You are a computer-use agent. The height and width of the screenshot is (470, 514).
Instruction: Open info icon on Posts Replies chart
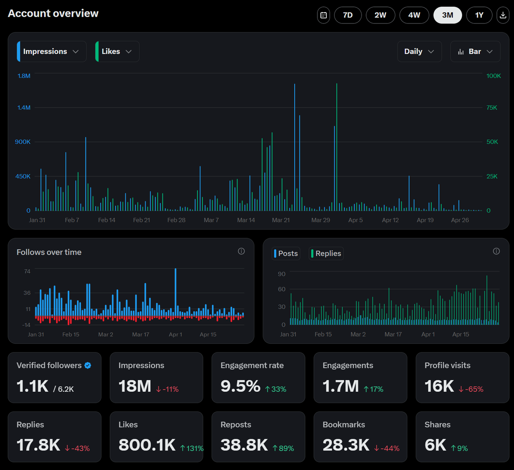tap(496, 251)
